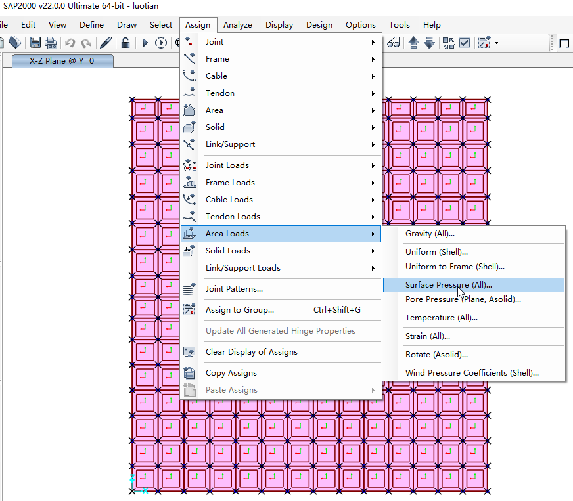This screenshot has width=573, height=501.
Task: Click the Run Analysis play icon
Action: pos(145,43)
